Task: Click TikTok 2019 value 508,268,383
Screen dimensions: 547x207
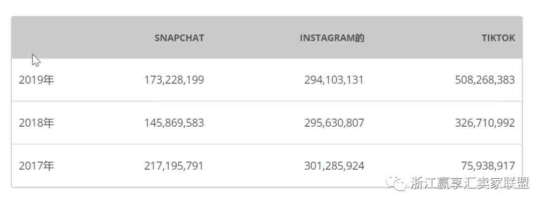Action: pos(485,80)
